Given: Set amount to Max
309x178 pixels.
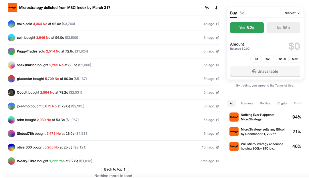Looking at the screenshot, I should click(295, 59).
